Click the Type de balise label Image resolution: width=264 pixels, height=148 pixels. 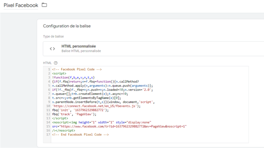coord(53,36)
